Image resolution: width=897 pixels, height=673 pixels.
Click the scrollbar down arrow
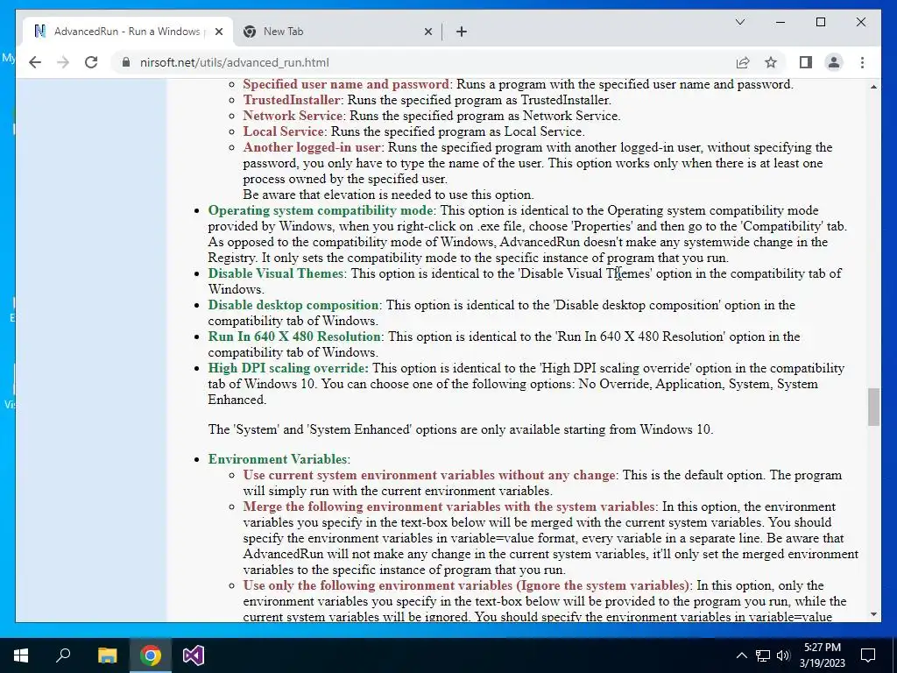click(x=873, y=614)
